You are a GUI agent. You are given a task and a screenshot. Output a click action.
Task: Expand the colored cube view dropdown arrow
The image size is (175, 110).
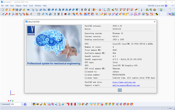157,10
